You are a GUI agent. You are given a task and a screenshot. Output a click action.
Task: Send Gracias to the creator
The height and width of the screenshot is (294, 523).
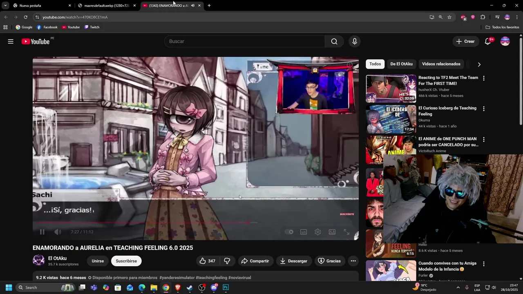click(329, 261)
